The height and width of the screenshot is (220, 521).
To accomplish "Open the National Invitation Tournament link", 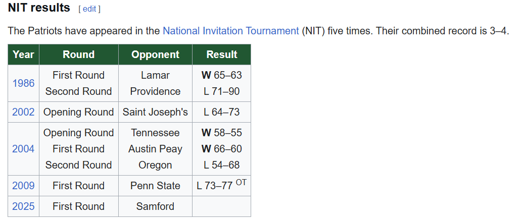I will pos(230,31).
